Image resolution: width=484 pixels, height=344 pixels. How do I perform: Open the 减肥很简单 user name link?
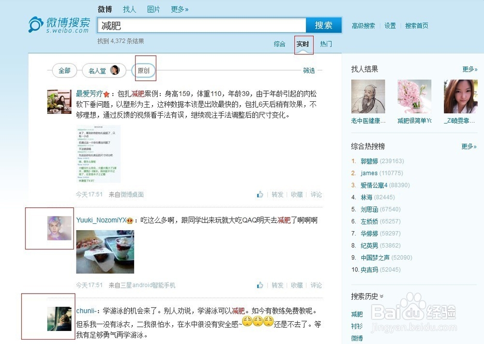414,121
